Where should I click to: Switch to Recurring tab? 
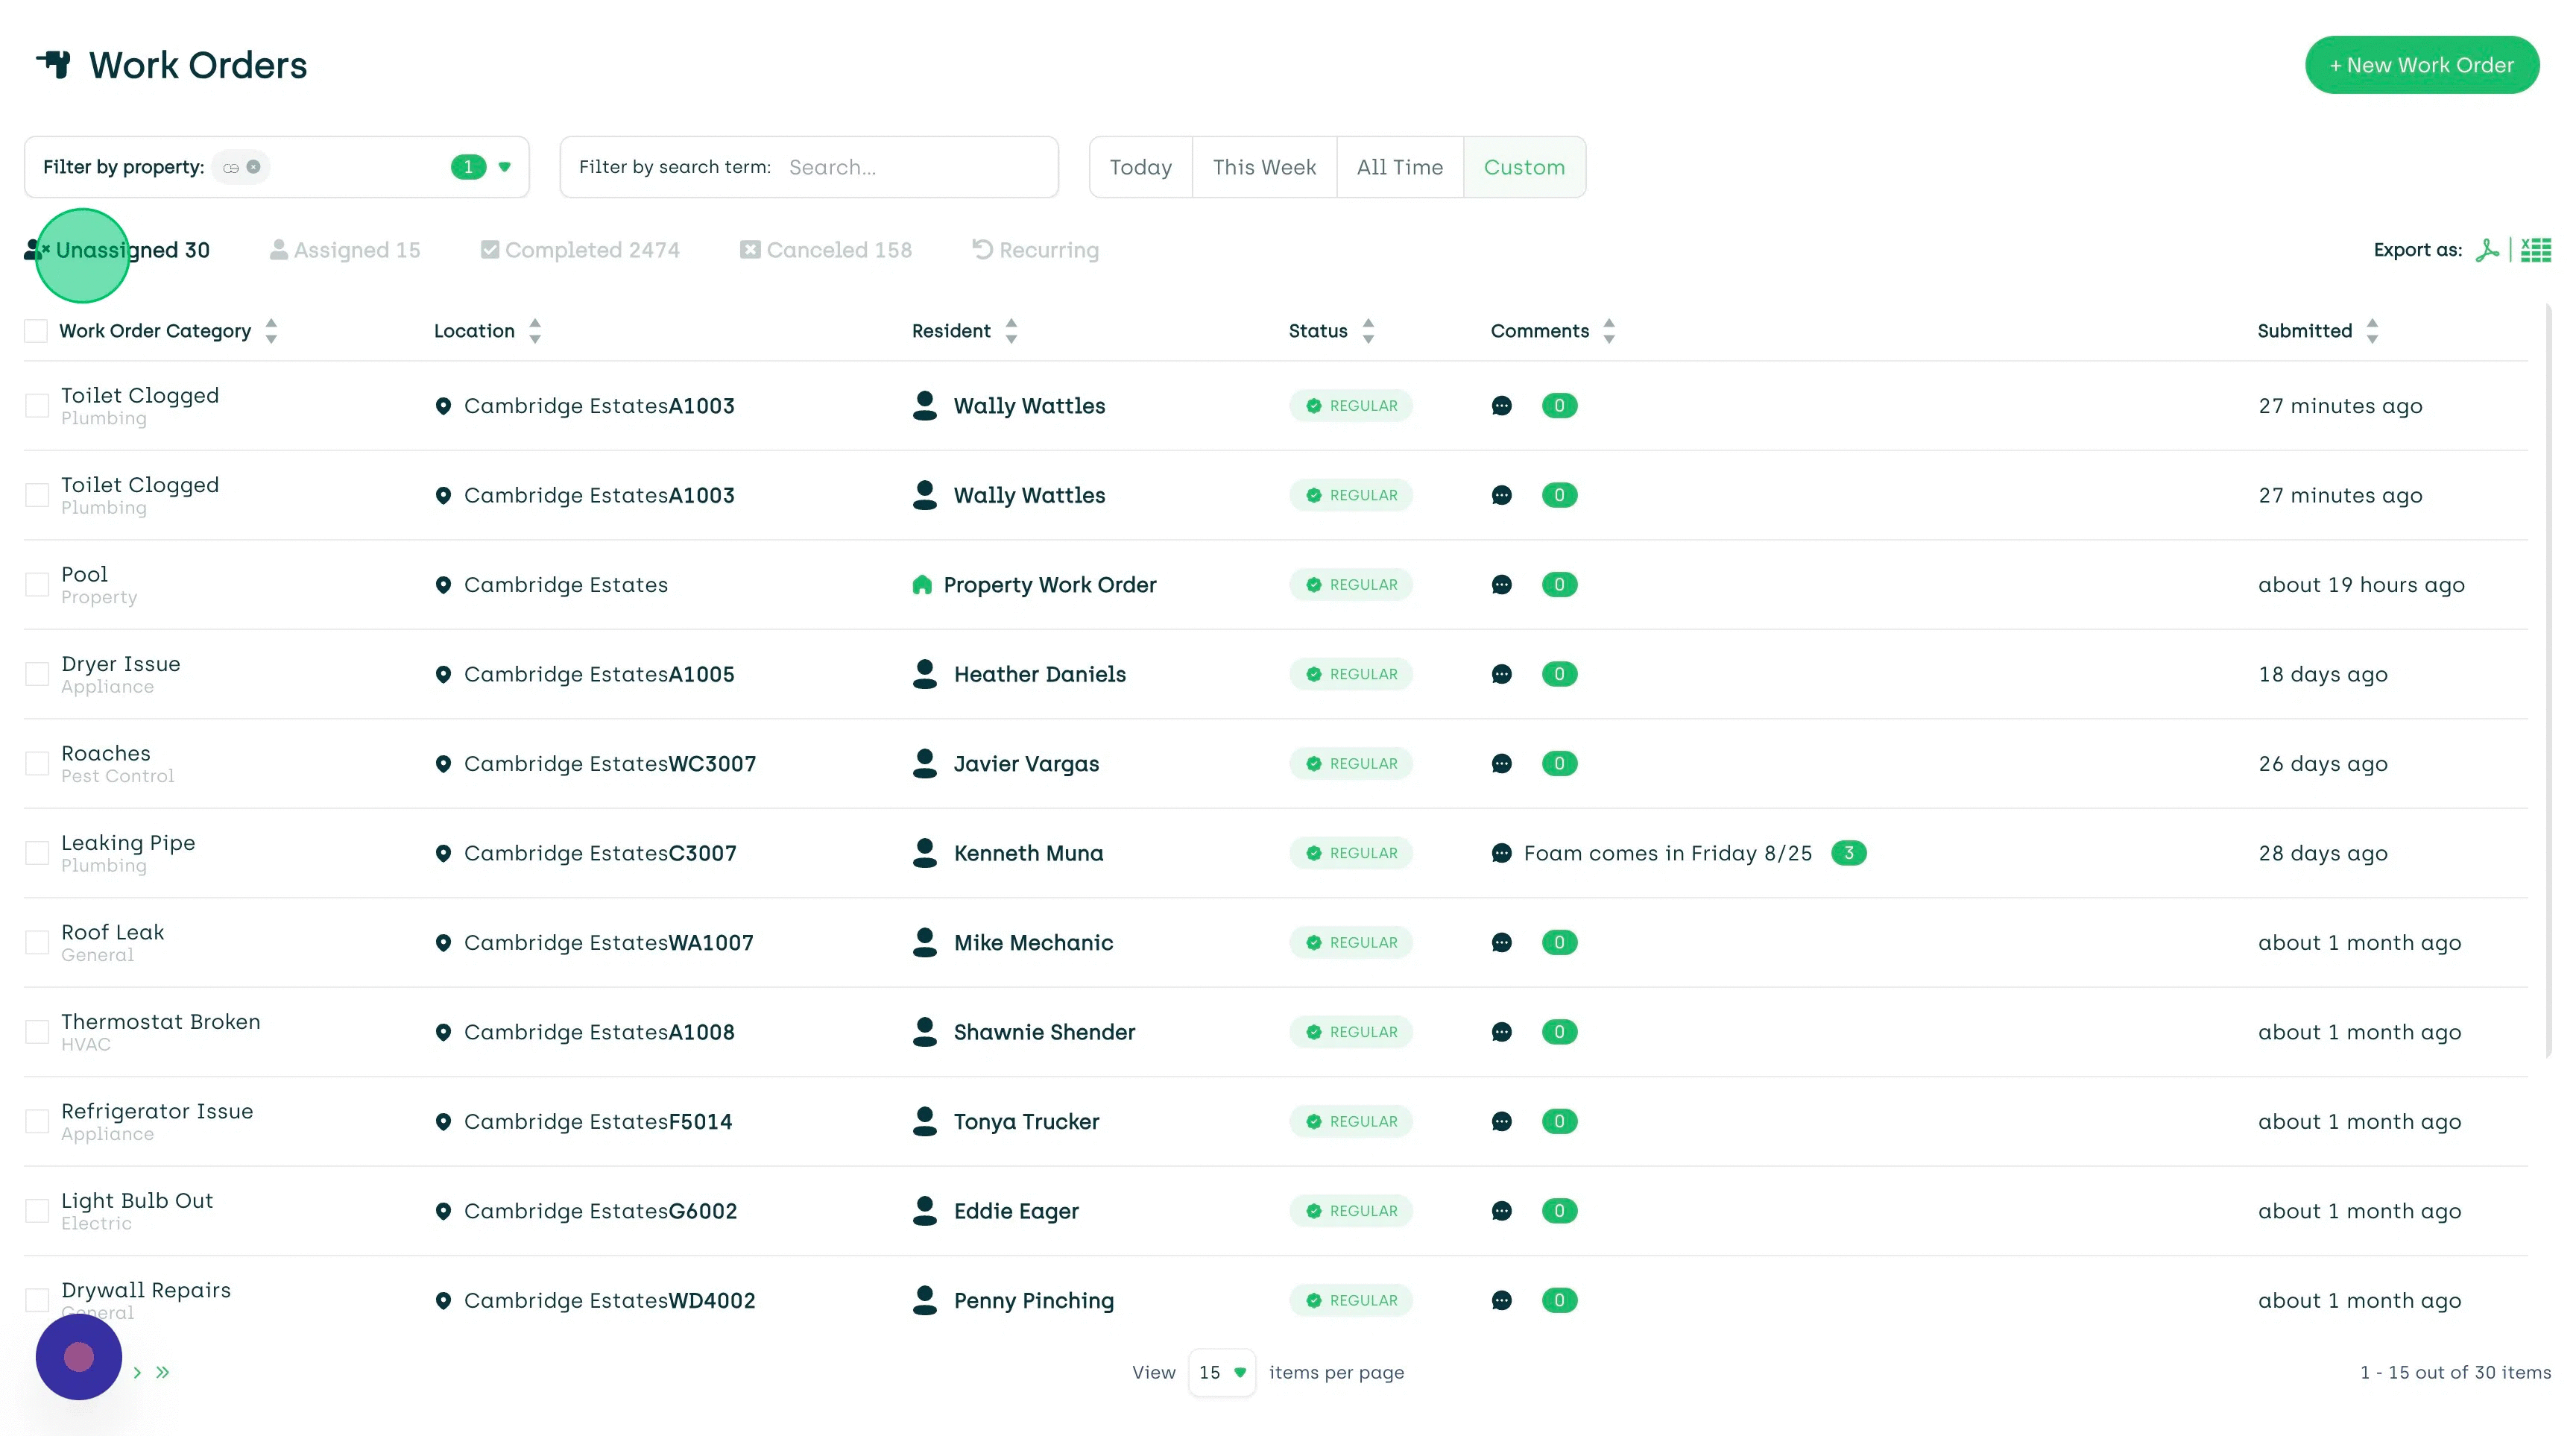(x=1035, y=250)
